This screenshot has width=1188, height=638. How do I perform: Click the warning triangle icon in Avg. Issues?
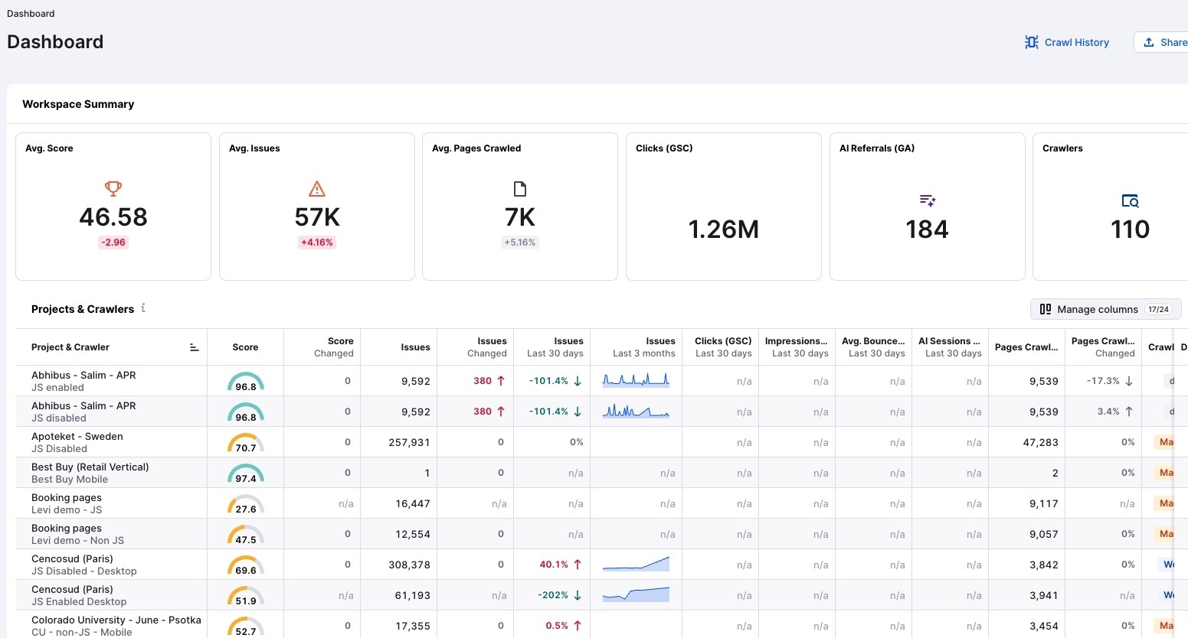(317, 188)
